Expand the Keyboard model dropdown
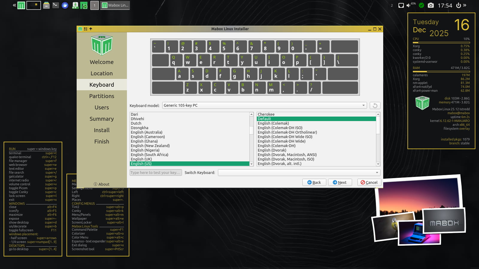 click(363, 106)
